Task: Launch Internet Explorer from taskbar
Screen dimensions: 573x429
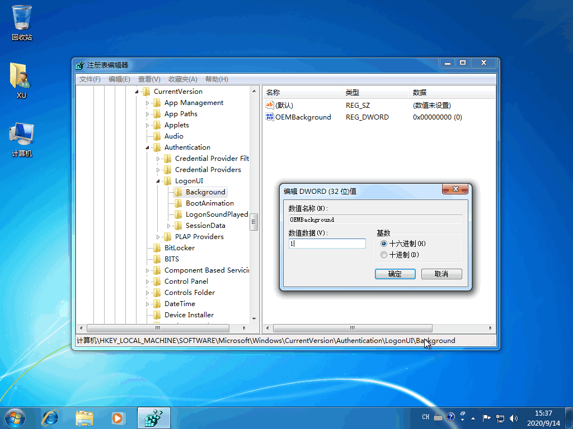Action: (x=50, y=417)
